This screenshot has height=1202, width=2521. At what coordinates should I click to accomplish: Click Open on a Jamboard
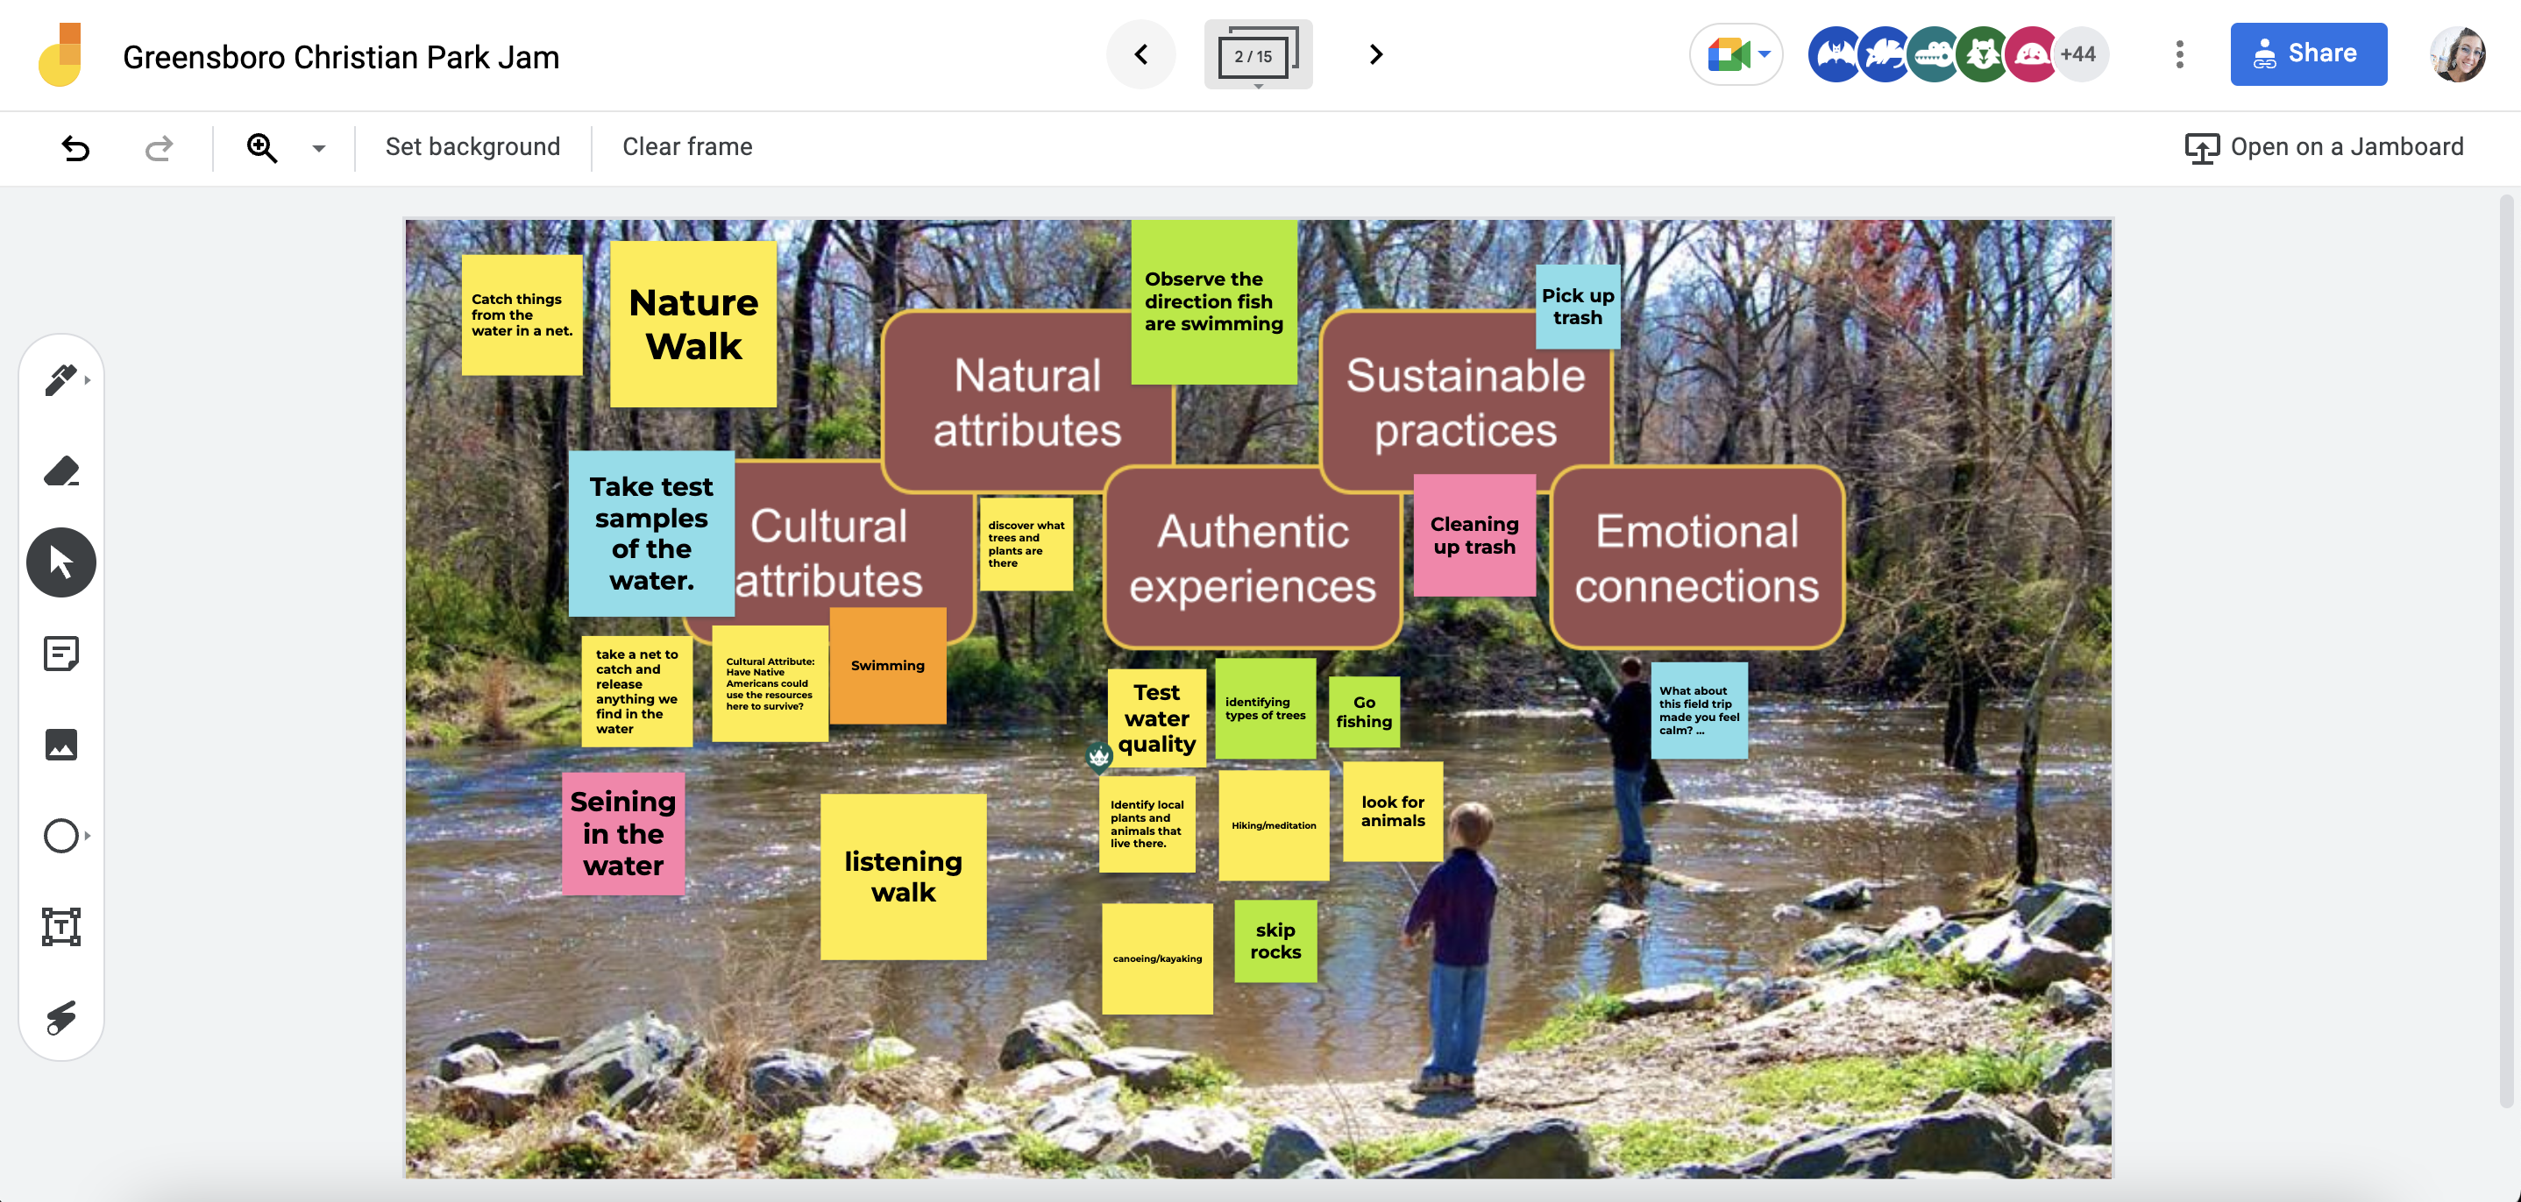pyautogui.click(x=2325, y=146)
